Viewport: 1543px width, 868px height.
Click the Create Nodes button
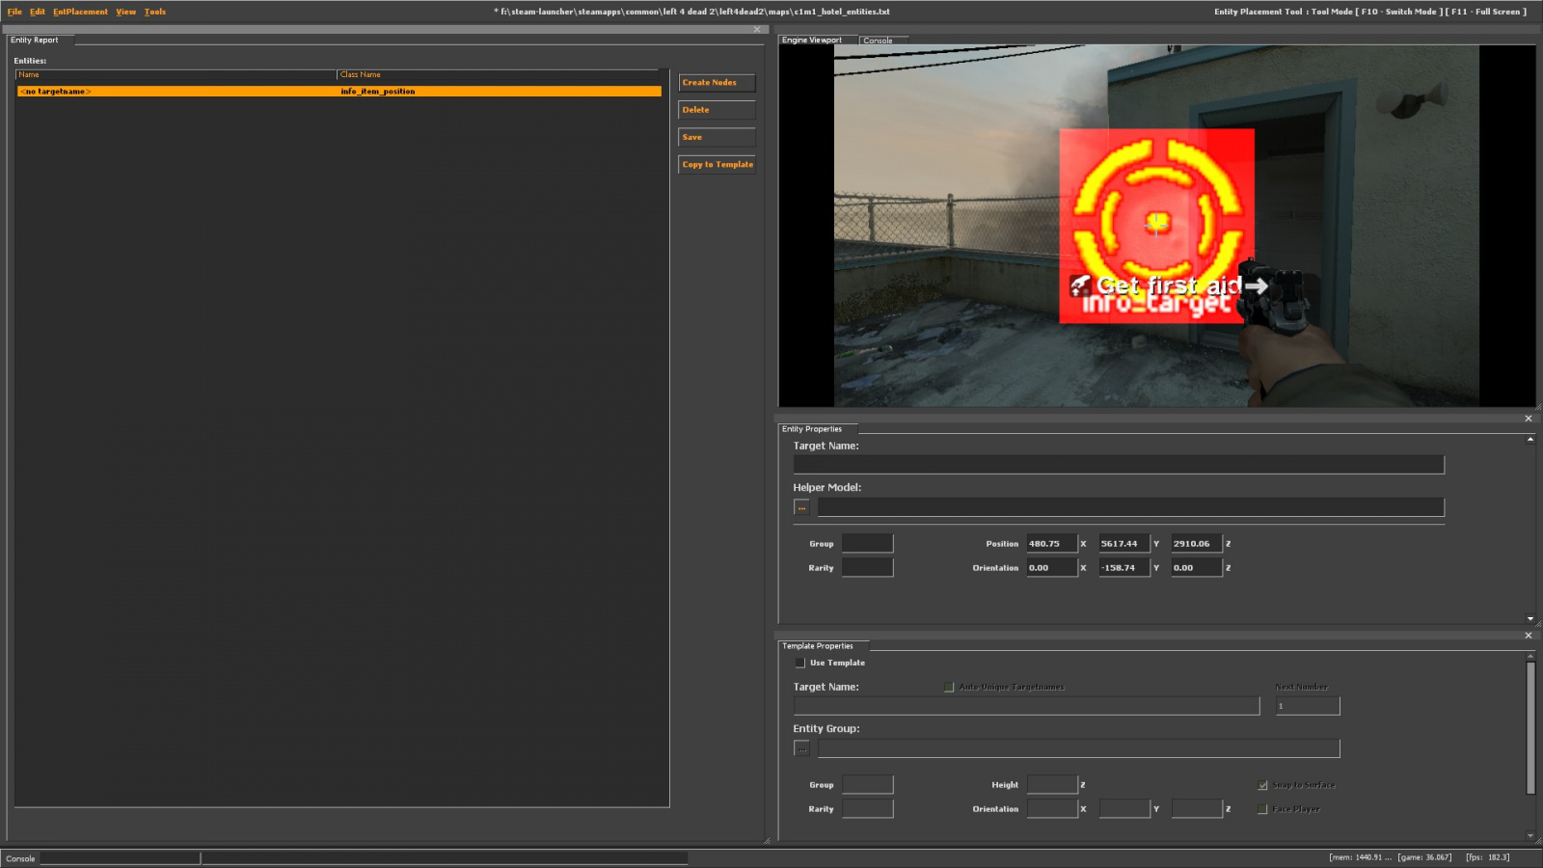pos(716,83)
